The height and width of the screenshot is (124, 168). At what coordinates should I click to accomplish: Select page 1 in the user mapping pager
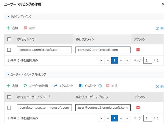pos(114,118)
